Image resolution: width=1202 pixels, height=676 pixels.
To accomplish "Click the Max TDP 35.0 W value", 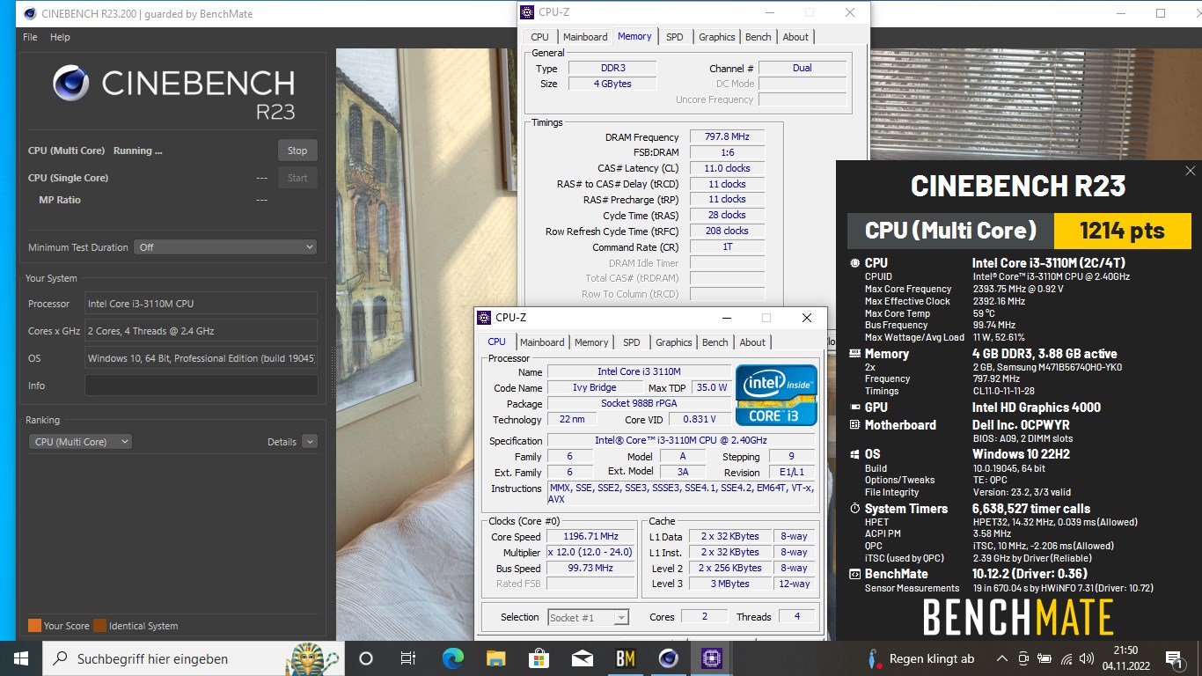I will pyautogui.click(x=712, y=387).
